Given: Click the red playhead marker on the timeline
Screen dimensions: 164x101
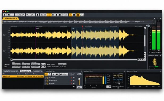Looking at the screenshot, I should (x=83, y=26).
